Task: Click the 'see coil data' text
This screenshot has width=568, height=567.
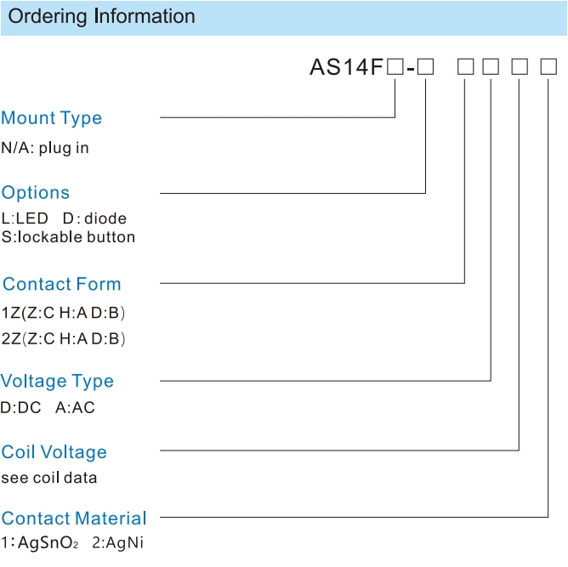Action: (x=49, y=478)
